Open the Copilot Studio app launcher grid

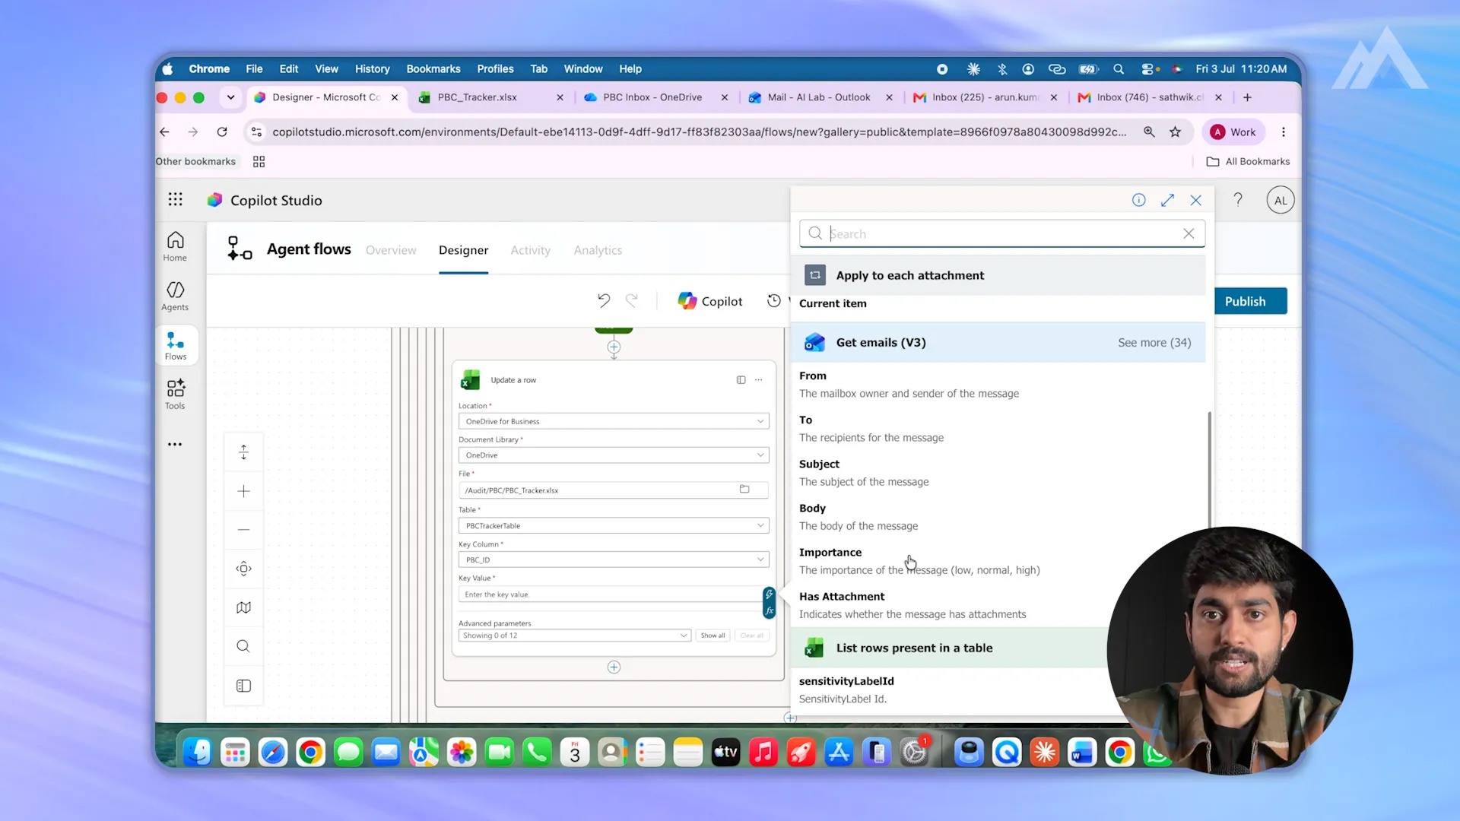pos(176,199)
